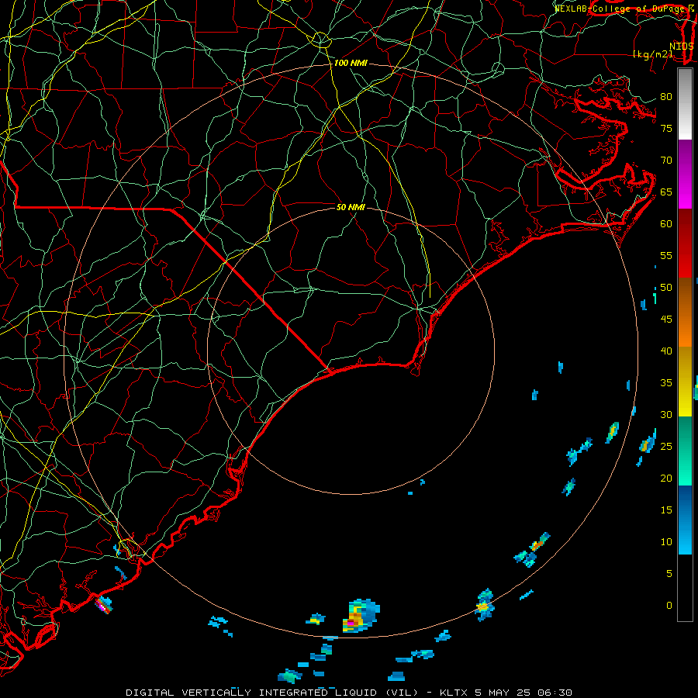Click the "30" value on the VIL scale
Viewport: 698px width, 698px height.
(666, 414)
